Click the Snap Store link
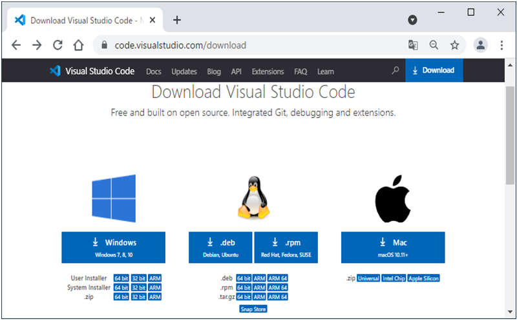Image resolution: width=517 pixels, height=321 pixels. click(x=253, y=309)
